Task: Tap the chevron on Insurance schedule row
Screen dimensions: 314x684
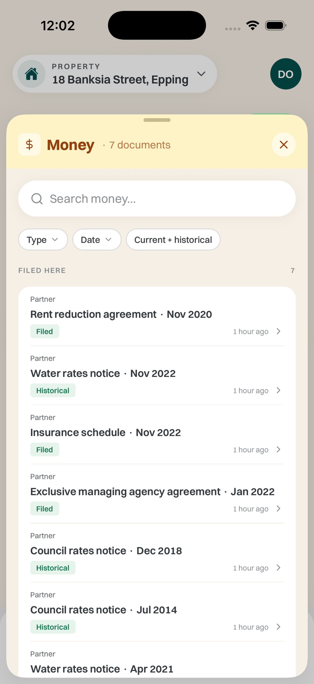Action: coord(278,449)
